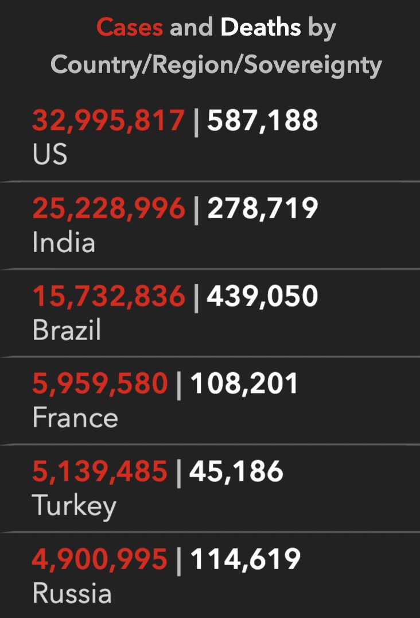
Task: Select the Russia country label
Action: [x=72, y=593]
